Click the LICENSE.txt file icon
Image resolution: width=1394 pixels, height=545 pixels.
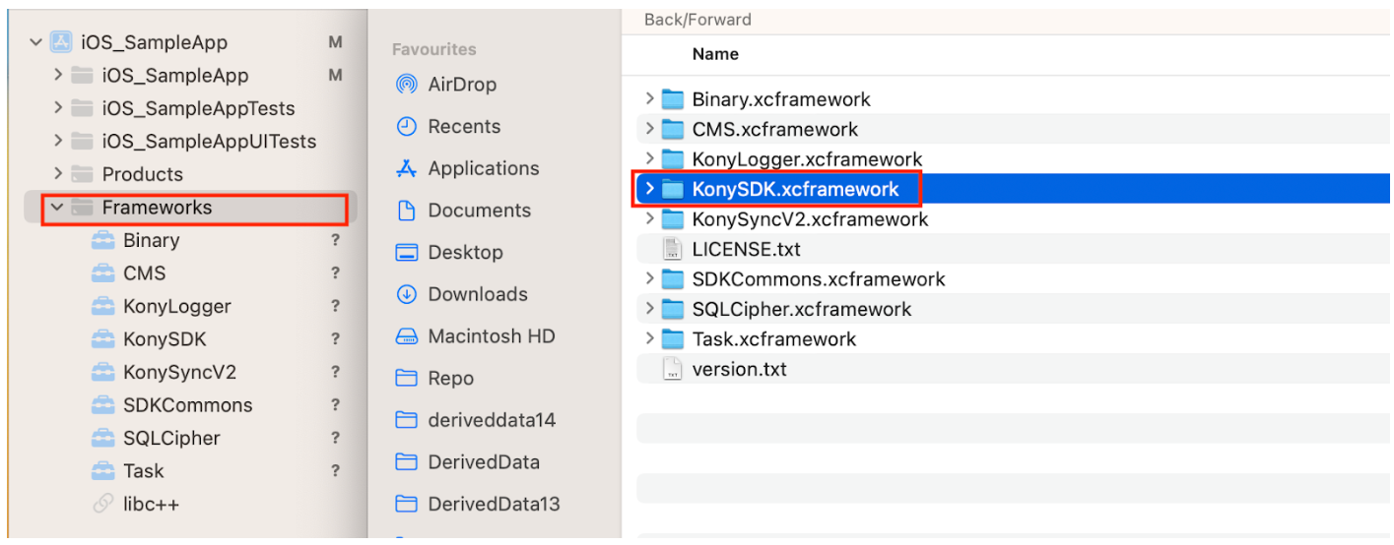tap(672, 250)
